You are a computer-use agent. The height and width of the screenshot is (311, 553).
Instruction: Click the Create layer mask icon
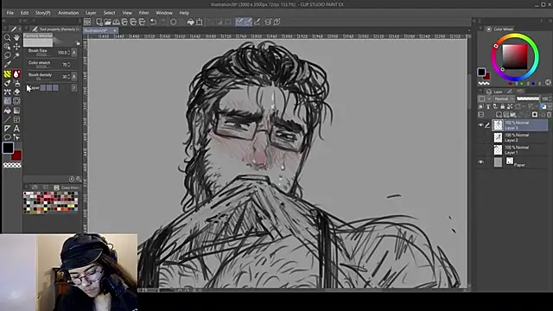(535, 115)
